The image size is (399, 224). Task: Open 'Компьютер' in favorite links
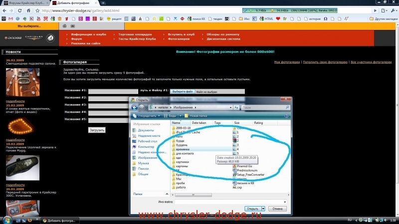[146, 147]
